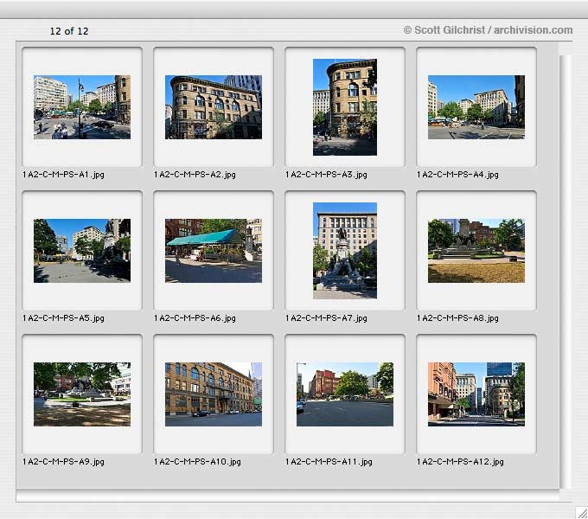Pick the 1A2-C-M-PS-A9.jpg thumbnail

(x=82, y=394)
